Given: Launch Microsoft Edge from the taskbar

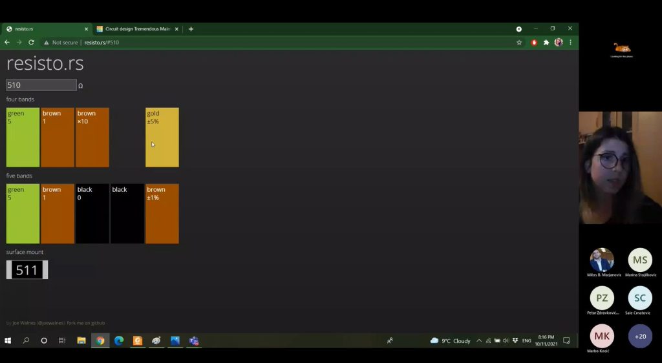Looking at the screenshot, I should (119, 340).
